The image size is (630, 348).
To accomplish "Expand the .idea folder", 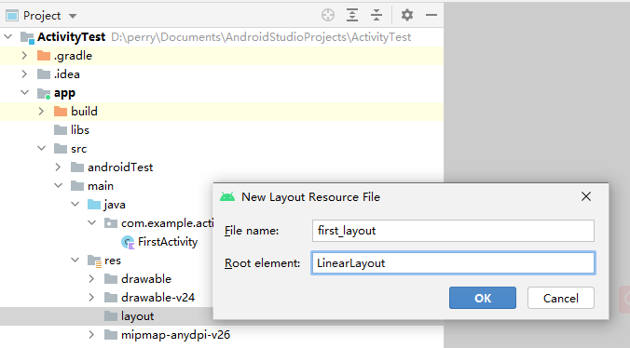I will coord(24,74).
